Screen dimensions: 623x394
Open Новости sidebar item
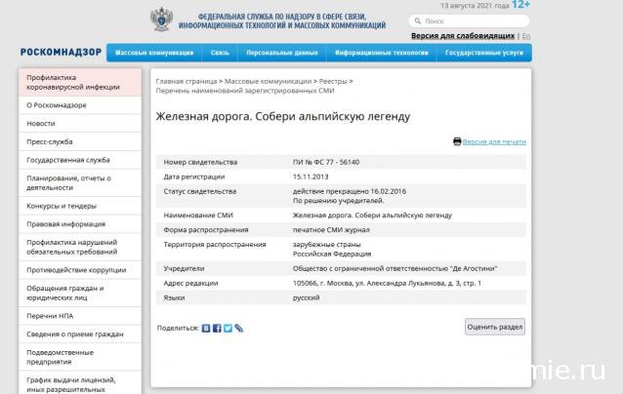tap(80, 124)
